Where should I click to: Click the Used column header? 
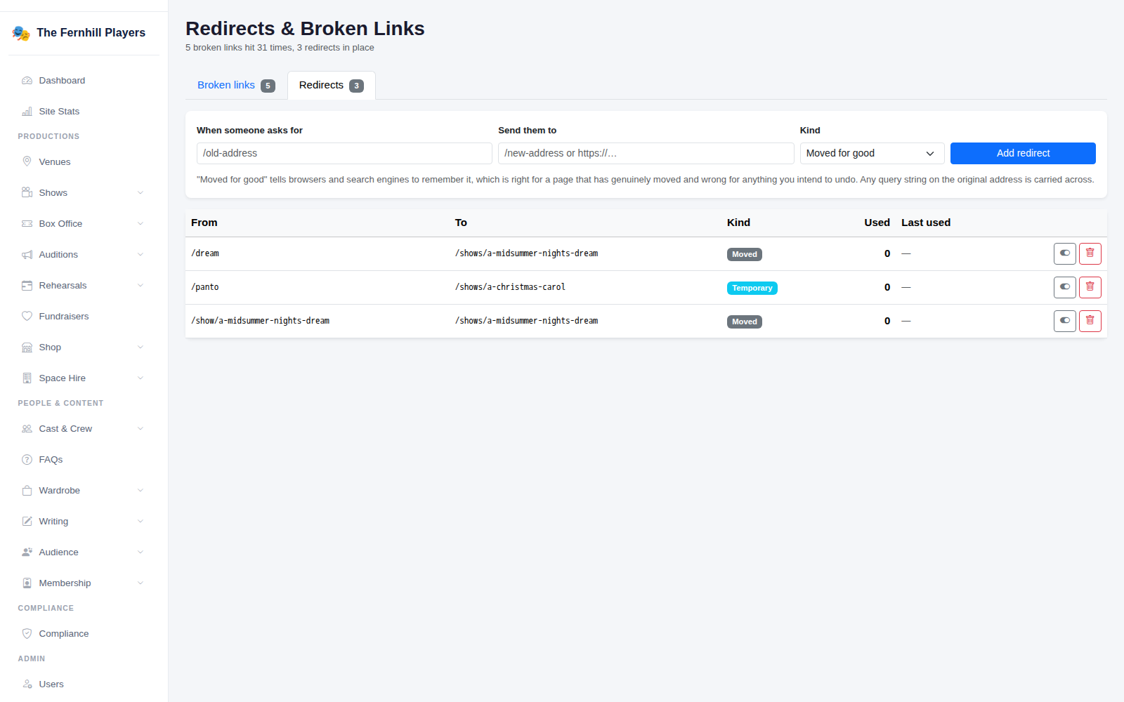coord(877,223)
